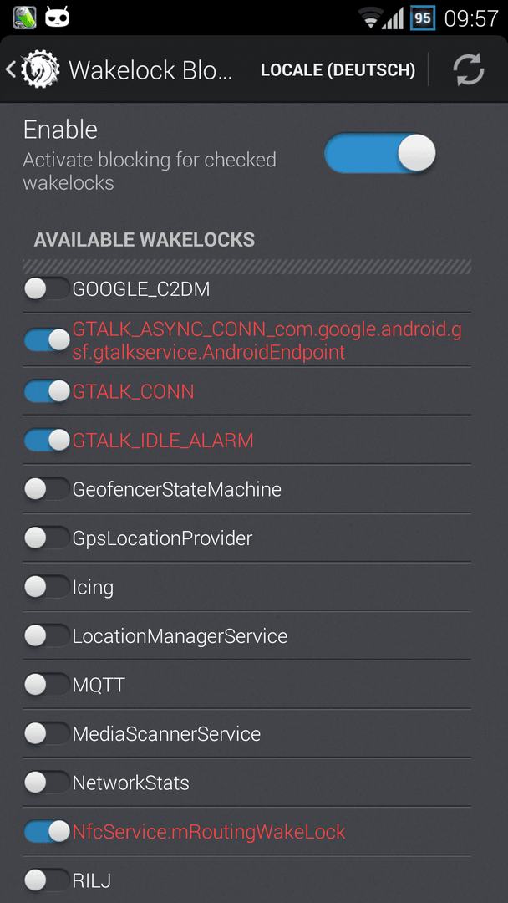Tap the Wakelock Blocker title
This screenshot has width=508, height=903.
[x=150, y=69]
